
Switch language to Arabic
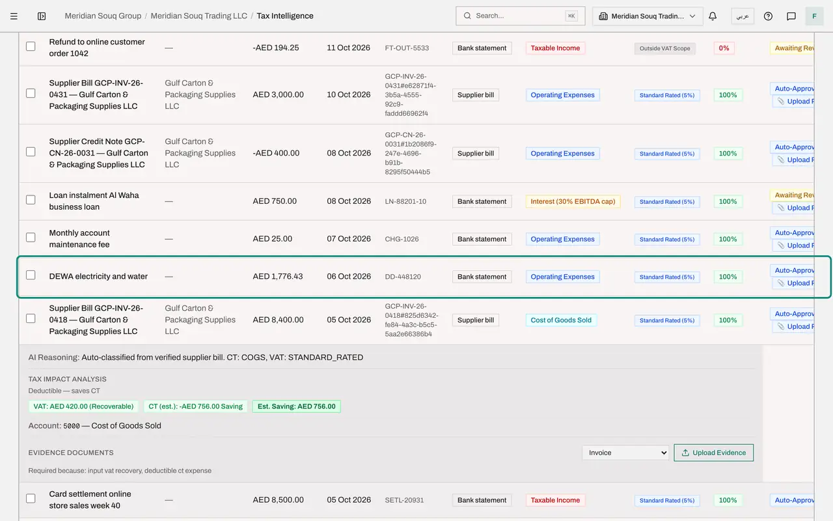click(743, 16)
